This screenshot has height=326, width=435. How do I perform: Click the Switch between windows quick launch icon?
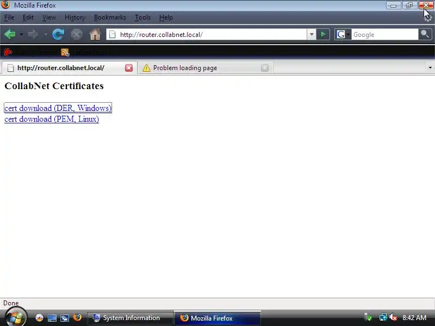(65, 318)
